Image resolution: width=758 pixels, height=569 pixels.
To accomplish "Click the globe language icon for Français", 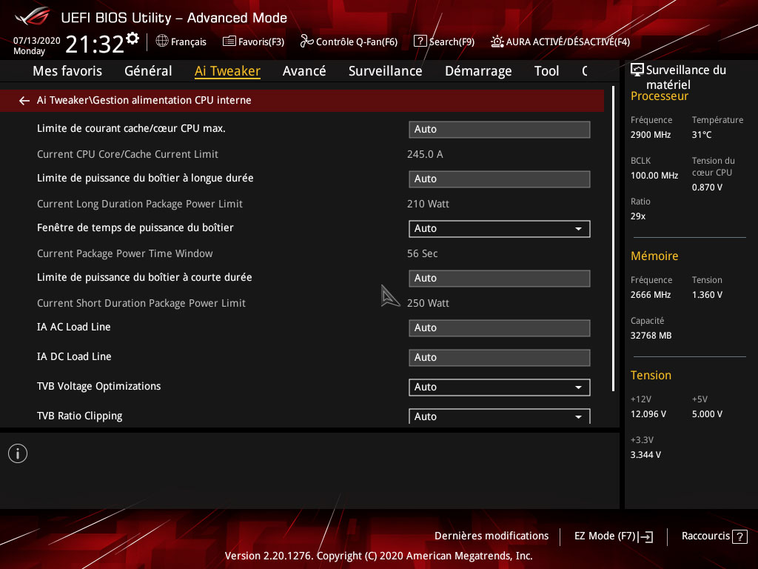I will 162,41.
